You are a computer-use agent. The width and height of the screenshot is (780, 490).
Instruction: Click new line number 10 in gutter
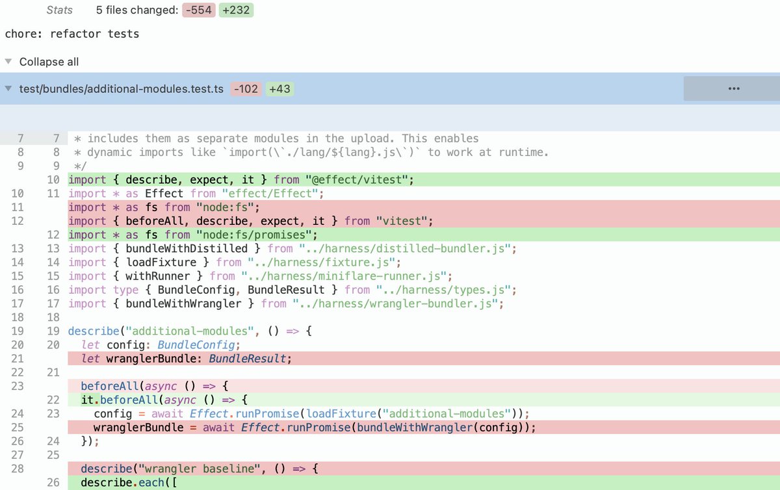[x=54, y=179]
